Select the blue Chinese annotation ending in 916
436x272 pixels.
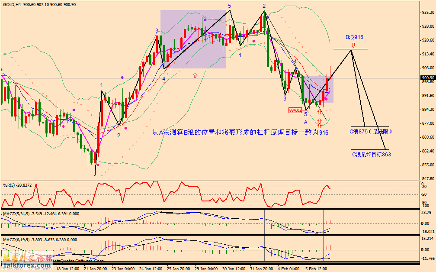pyautogui.click(x=240, y=133)
